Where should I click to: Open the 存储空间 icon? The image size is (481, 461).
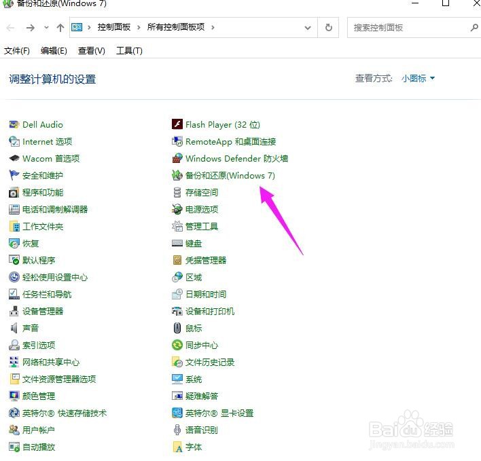pyautogui.click(x=177, y=193)
